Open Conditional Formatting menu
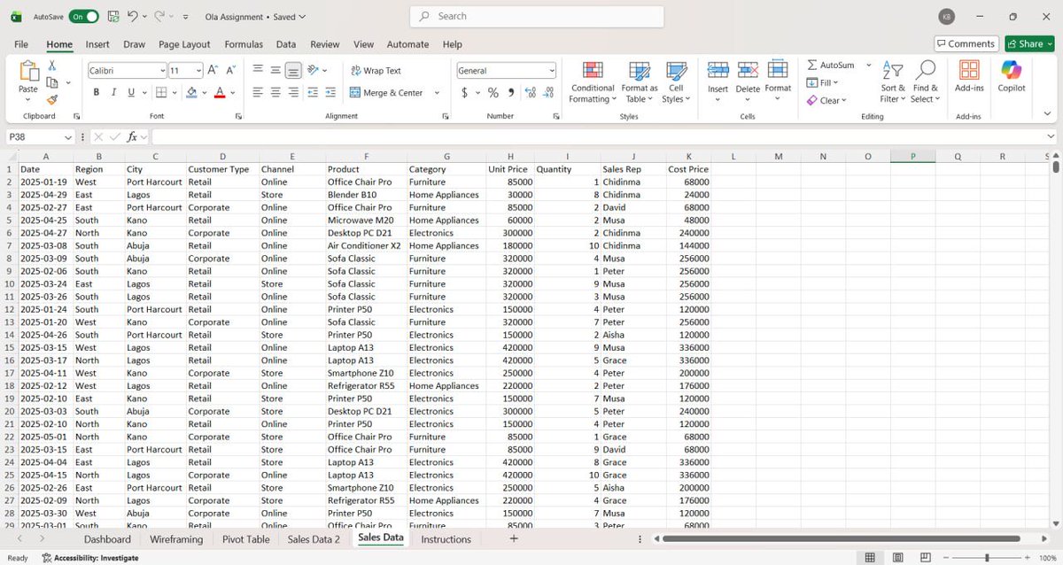 [593, 82]
